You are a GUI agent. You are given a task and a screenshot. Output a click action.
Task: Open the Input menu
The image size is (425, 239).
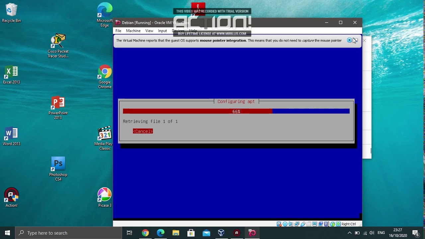162,31
